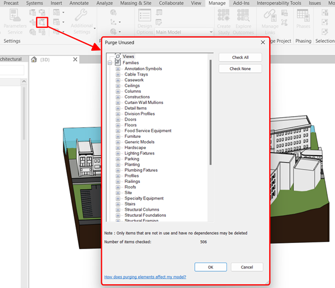Click the Location globe icon

pos(113,12)
